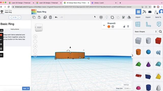
Task: Click the RIGHT face of view cube
Action: [x=39, y=27]
